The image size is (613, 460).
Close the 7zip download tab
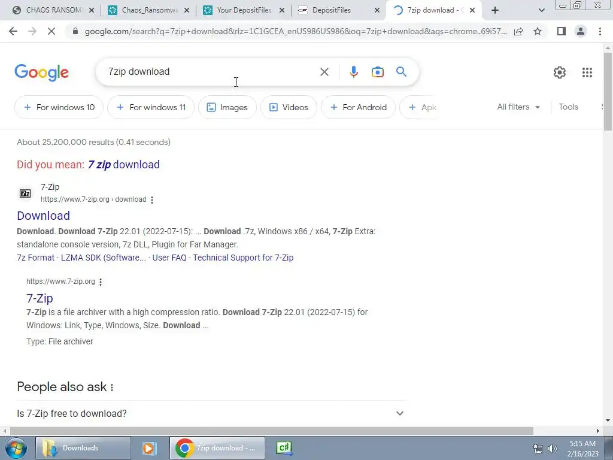[x=472, y=10]
